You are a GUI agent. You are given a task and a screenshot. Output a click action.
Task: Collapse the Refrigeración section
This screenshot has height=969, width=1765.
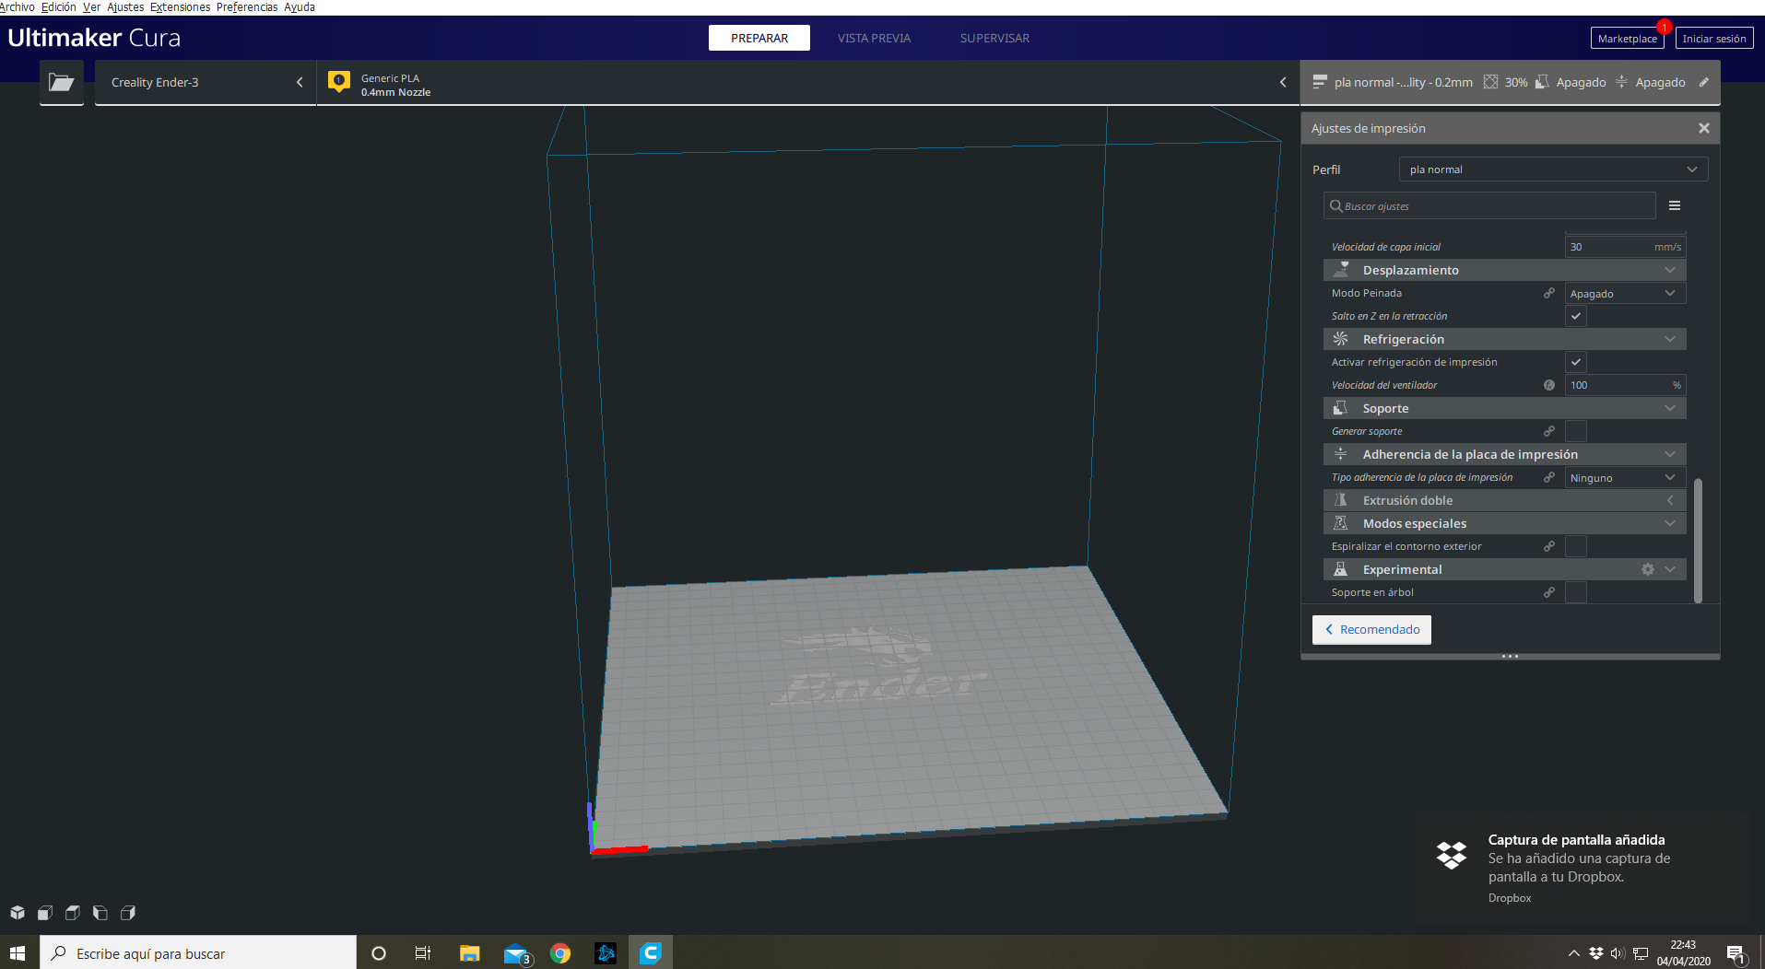pyautogui.click(x=1505, y=339)
